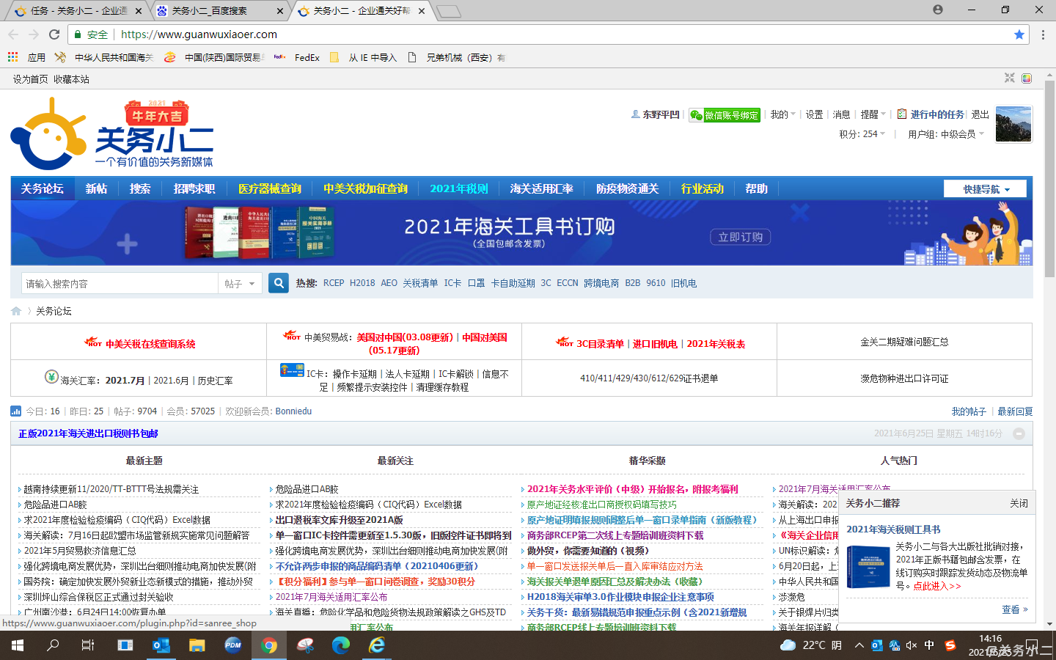This screenshot has height=660, width=1056.
Task: Open Windows taskbar search
Action: (53, 645)
